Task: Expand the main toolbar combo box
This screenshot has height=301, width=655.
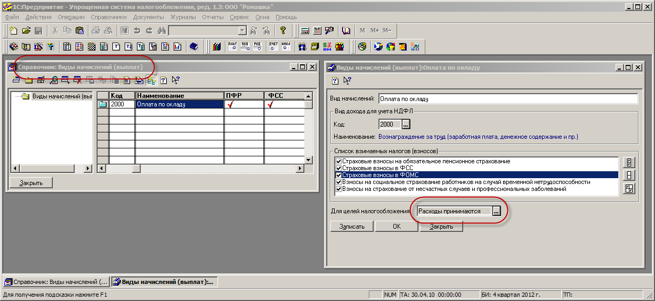Action: coord(242,30)
